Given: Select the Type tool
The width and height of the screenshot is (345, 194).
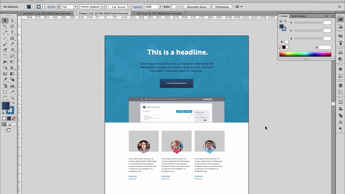Looking at the screenshot, I should point(12,32).
